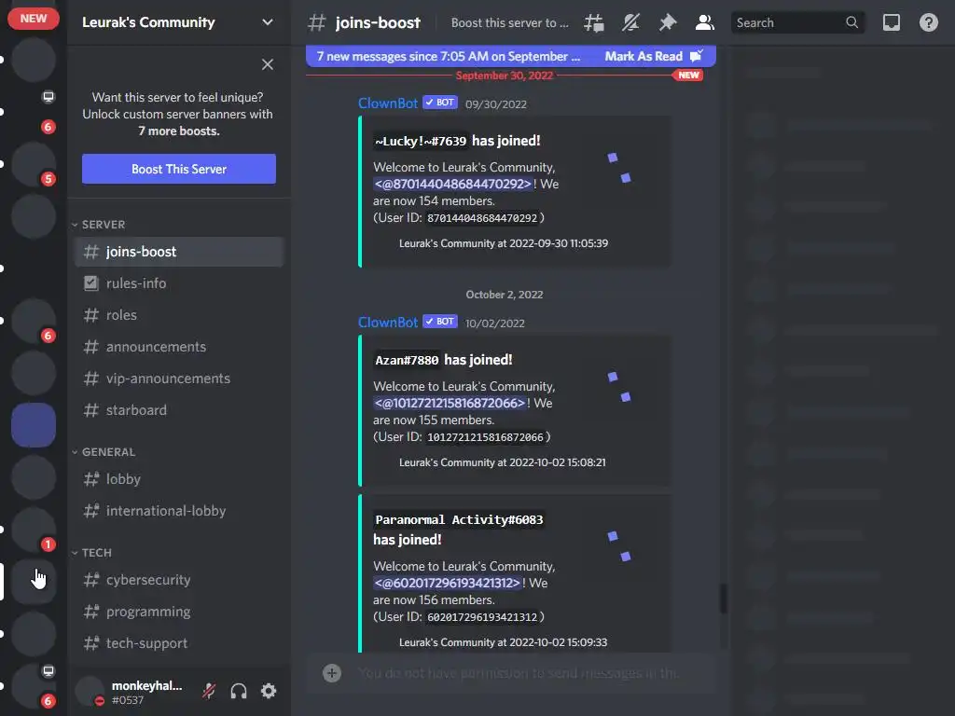Toggle headphones deafen in user panel
Screen dimensions: 955x716
click(239, 691)
